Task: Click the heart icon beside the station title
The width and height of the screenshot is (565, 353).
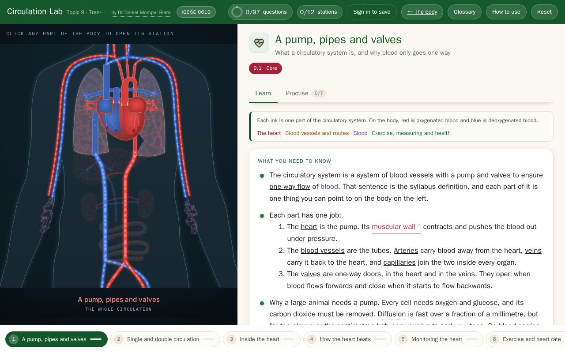Action: pyautogui.click(x=259, y=43)
